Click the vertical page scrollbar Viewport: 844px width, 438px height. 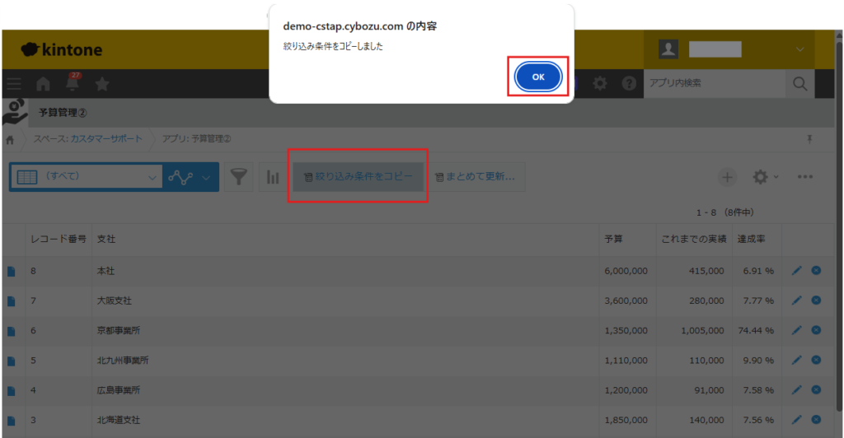point(839,226)
